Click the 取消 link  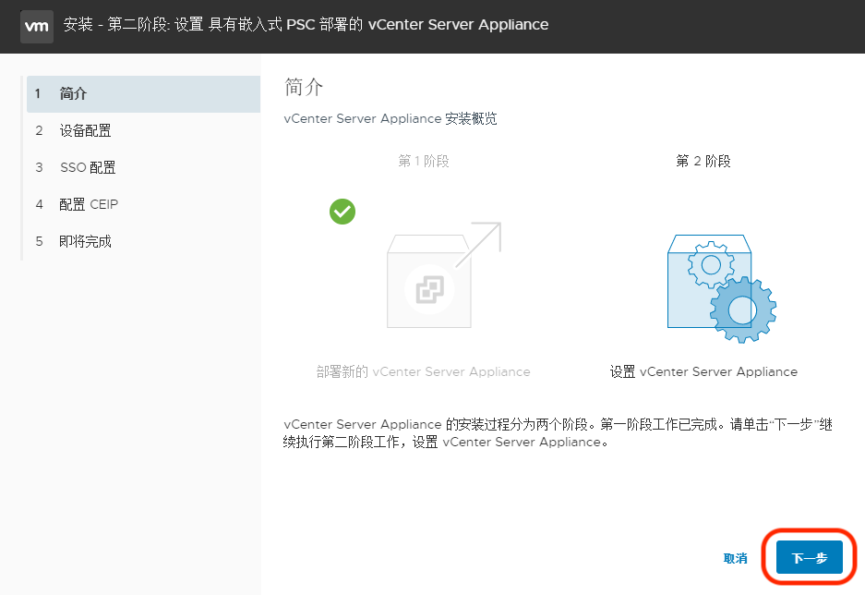pyautogui.click(x=734, y=558)
